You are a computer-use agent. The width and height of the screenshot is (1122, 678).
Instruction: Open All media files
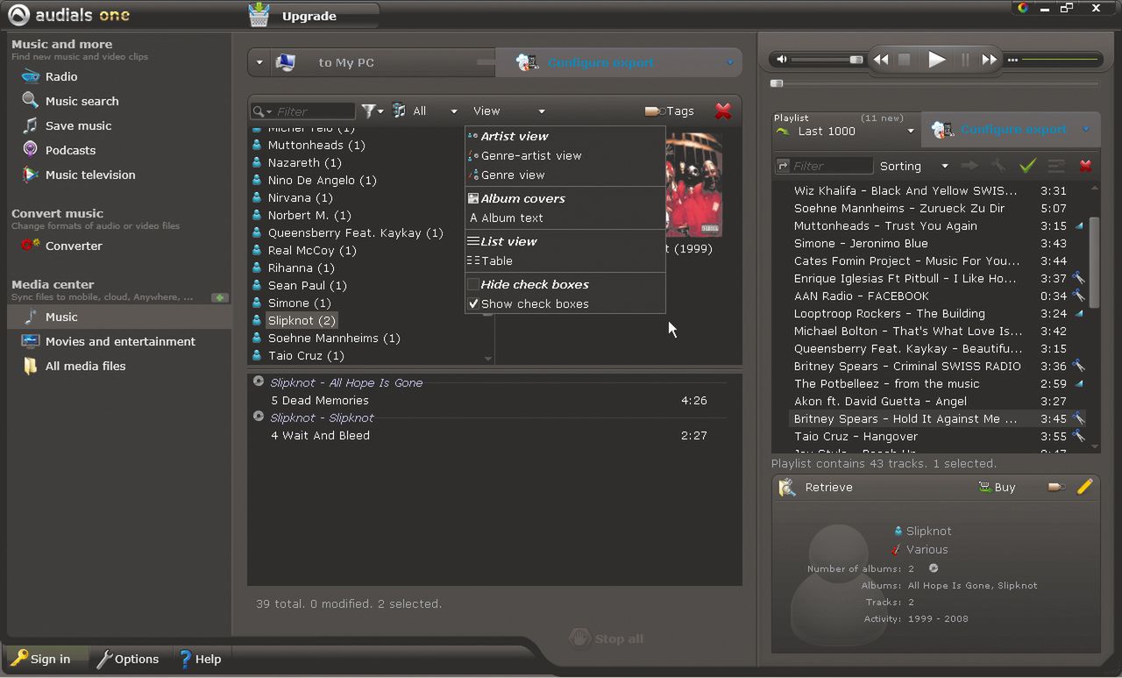click(x=85, y=366)
